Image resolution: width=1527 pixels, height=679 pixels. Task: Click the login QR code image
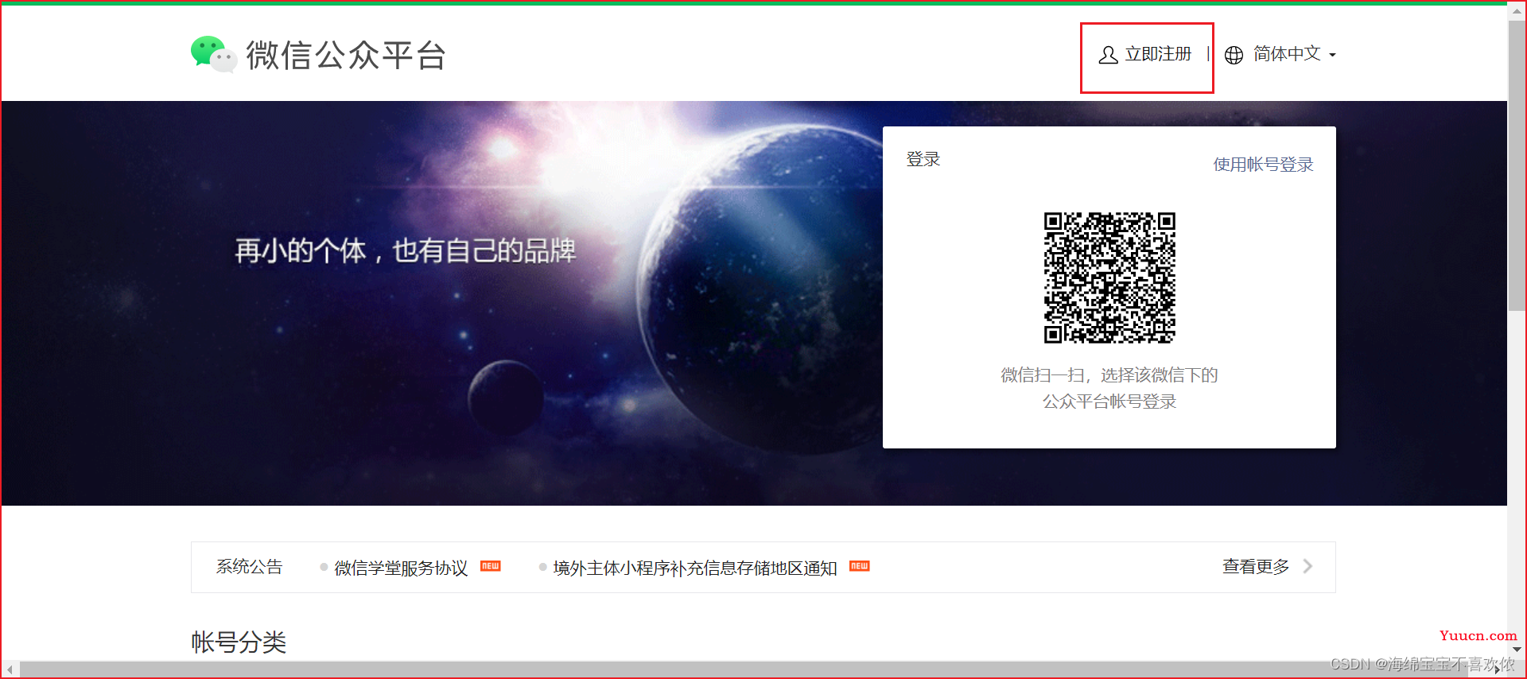[x=1109, y=277]
